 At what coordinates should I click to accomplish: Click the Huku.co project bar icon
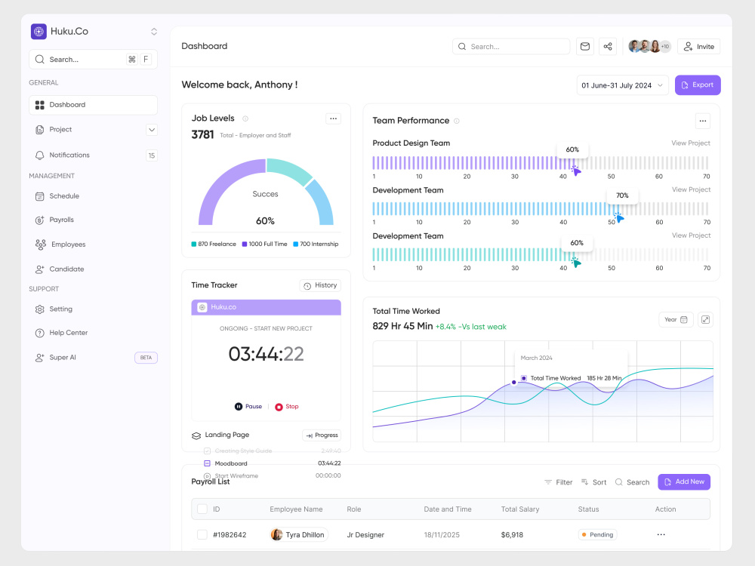point(202,307)
